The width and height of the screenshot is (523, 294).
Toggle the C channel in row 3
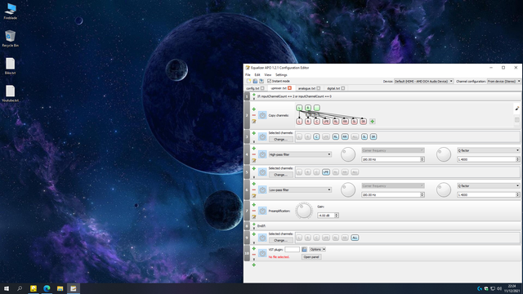tap(316, 136)
